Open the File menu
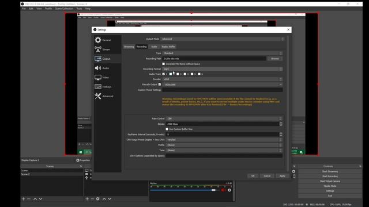 pyautogui.click(x=24, y=9)
